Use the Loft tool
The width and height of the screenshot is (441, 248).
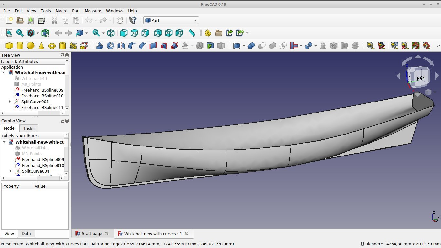(x=164, y=46)
